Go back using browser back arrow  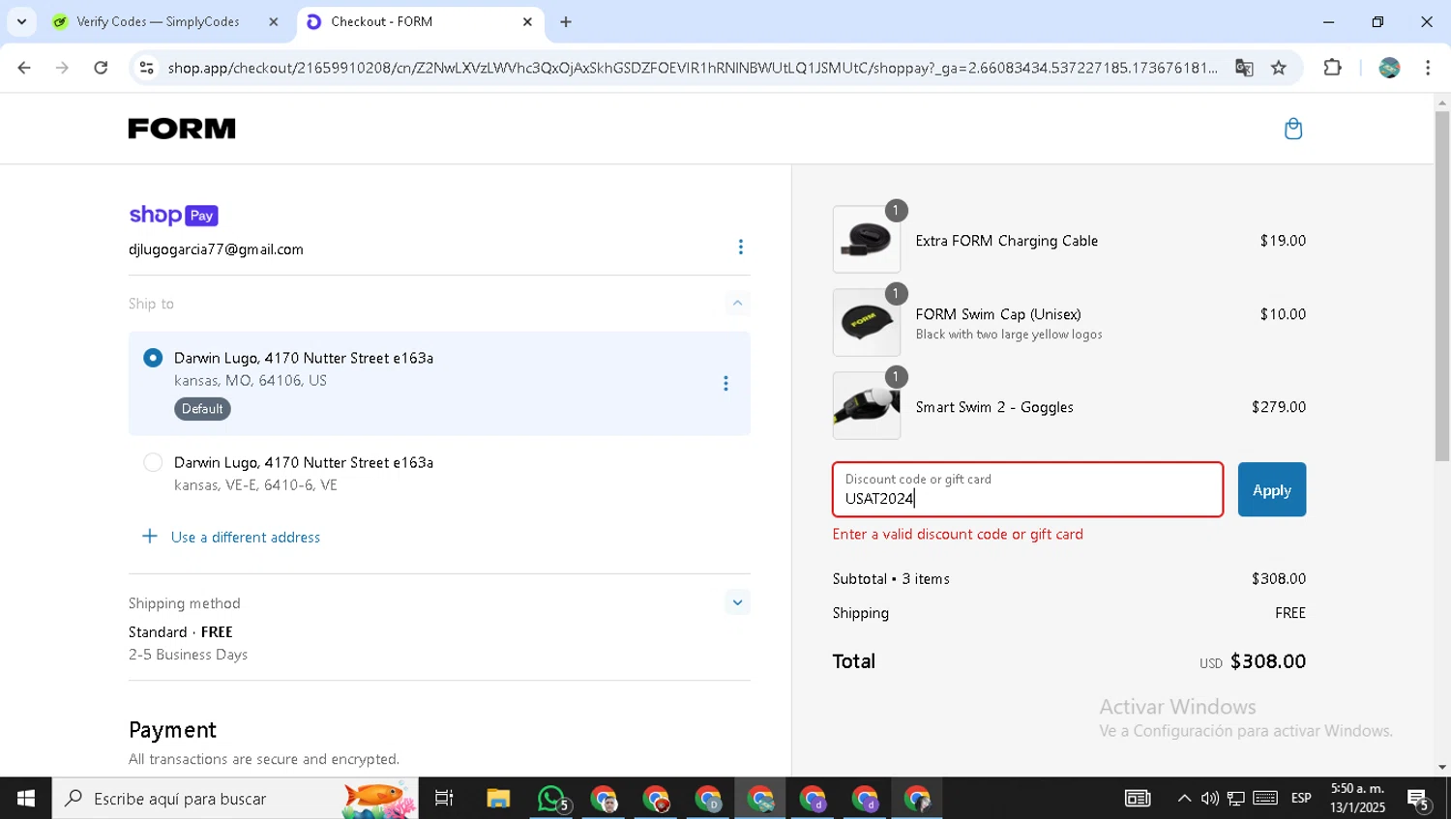(x=24, y=68)
